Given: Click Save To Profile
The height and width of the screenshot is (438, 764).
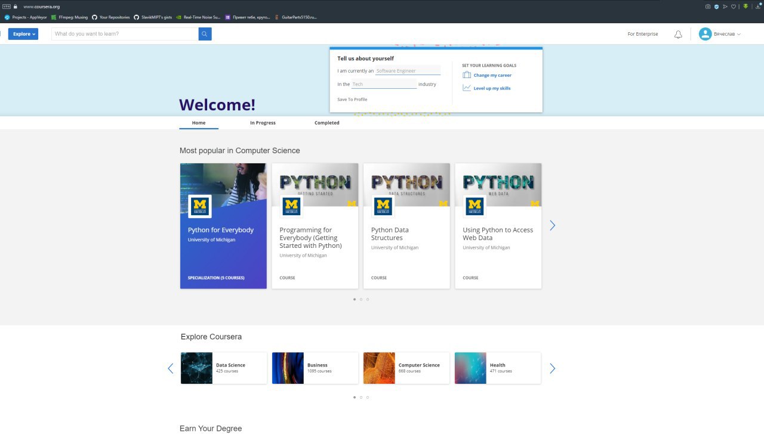Looking at the screenshot, I should (x=352, y=100).
